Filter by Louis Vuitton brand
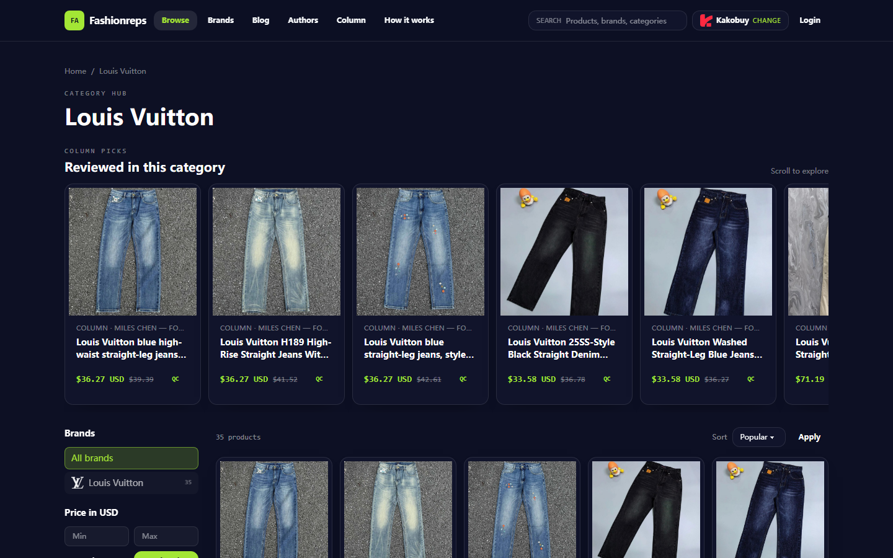The height and width of the screenshot is (558, 893). click(131, 483)
